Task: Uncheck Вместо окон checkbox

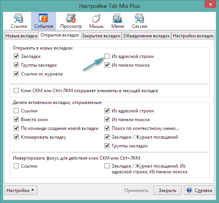Action: [16, 120]
